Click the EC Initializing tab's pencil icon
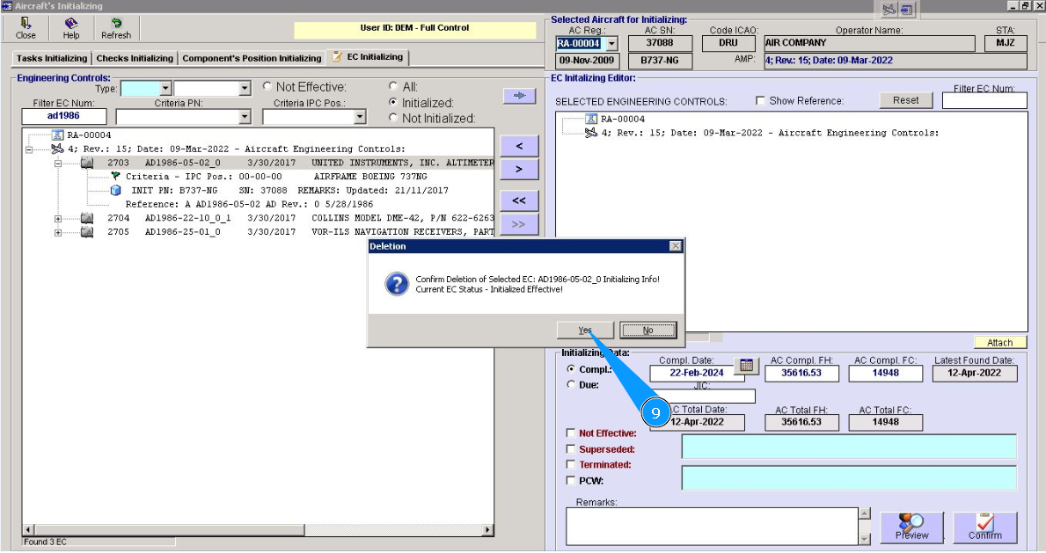The image size is (1046, 553). point(337,56)
